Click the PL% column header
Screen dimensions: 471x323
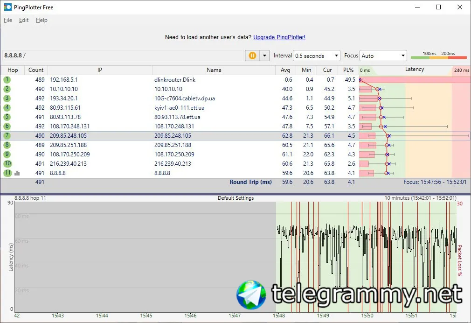point(348,70)
